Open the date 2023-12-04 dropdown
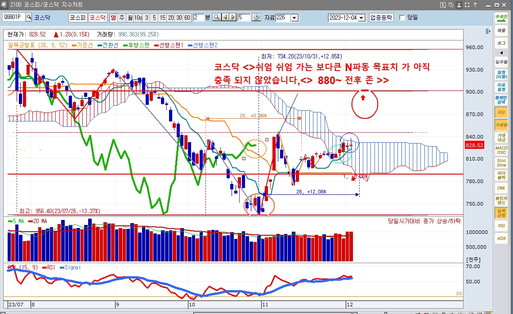The width and height of the screenshot is (513, 314). tap(361, 18)
